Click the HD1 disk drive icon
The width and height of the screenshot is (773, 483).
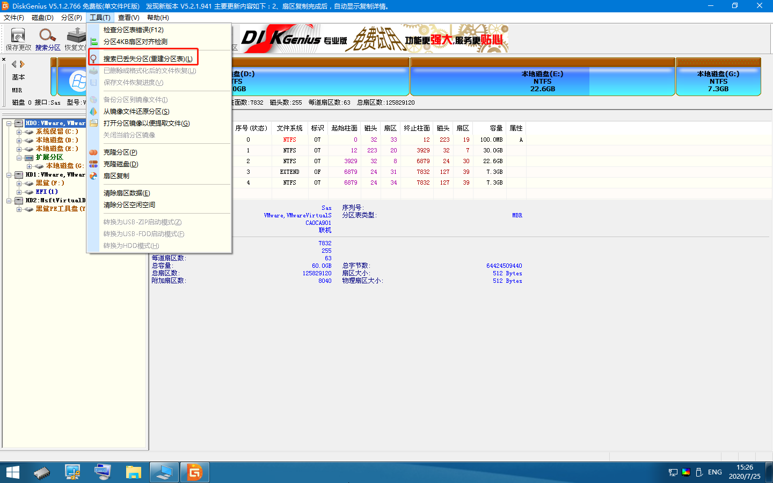coord(19,175)
